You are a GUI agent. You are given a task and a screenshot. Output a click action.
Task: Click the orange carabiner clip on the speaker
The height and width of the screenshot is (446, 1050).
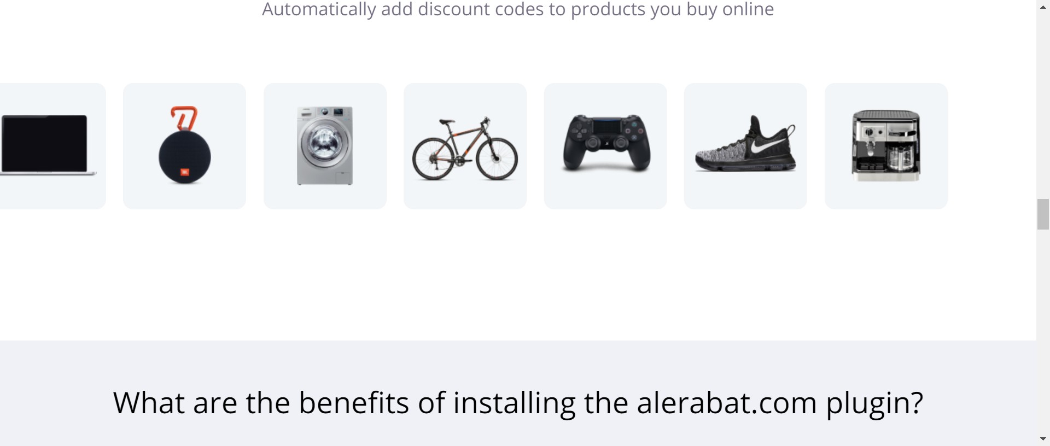tap(184, 118)
